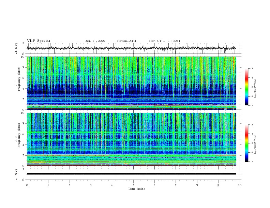Image resolution: width=270 pixels, height=208 pixels.
Task: Click the "0" tick on the time axis
Action: click(27, 185)
